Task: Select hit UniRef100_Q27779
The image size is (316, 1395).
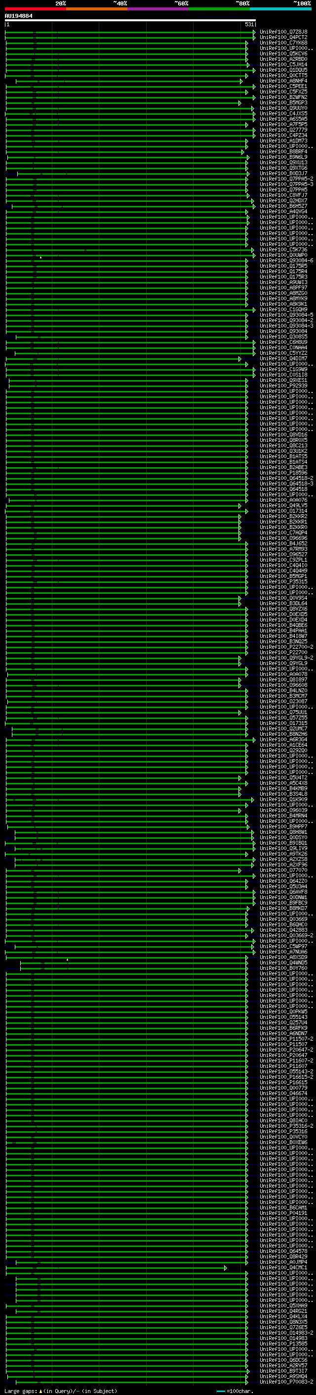Action: click(283, 130)
